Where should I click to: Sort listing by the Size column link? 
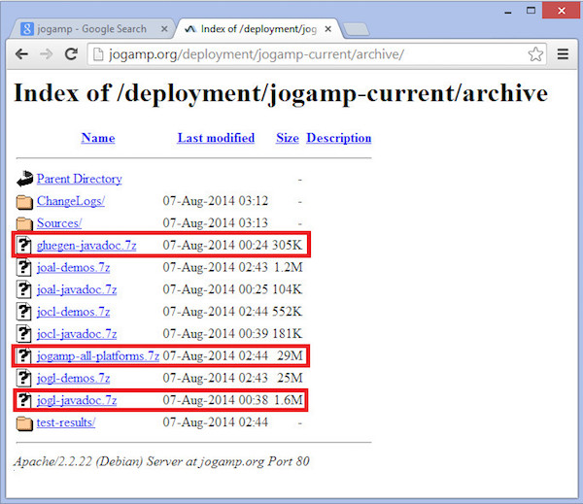pyautogui.click(x=288, y=138)
